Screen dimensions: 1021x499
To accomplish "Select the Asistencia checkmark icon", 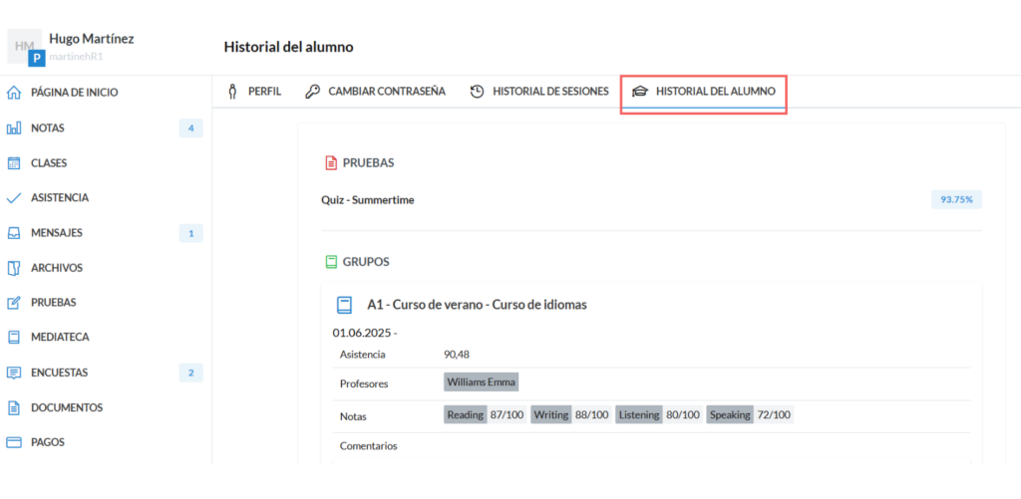I will pyautogui.click(x=14, y=198).
